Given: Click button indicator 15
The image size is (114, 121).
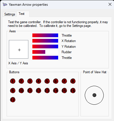Looking at the screenshot, I should [64, 91].
